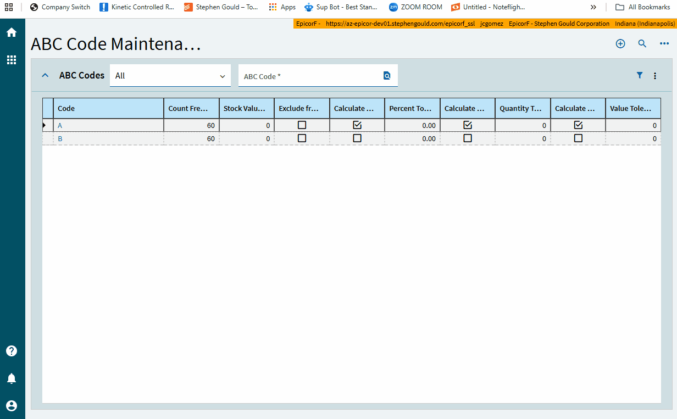Open code B link

[x=60, y=139]
